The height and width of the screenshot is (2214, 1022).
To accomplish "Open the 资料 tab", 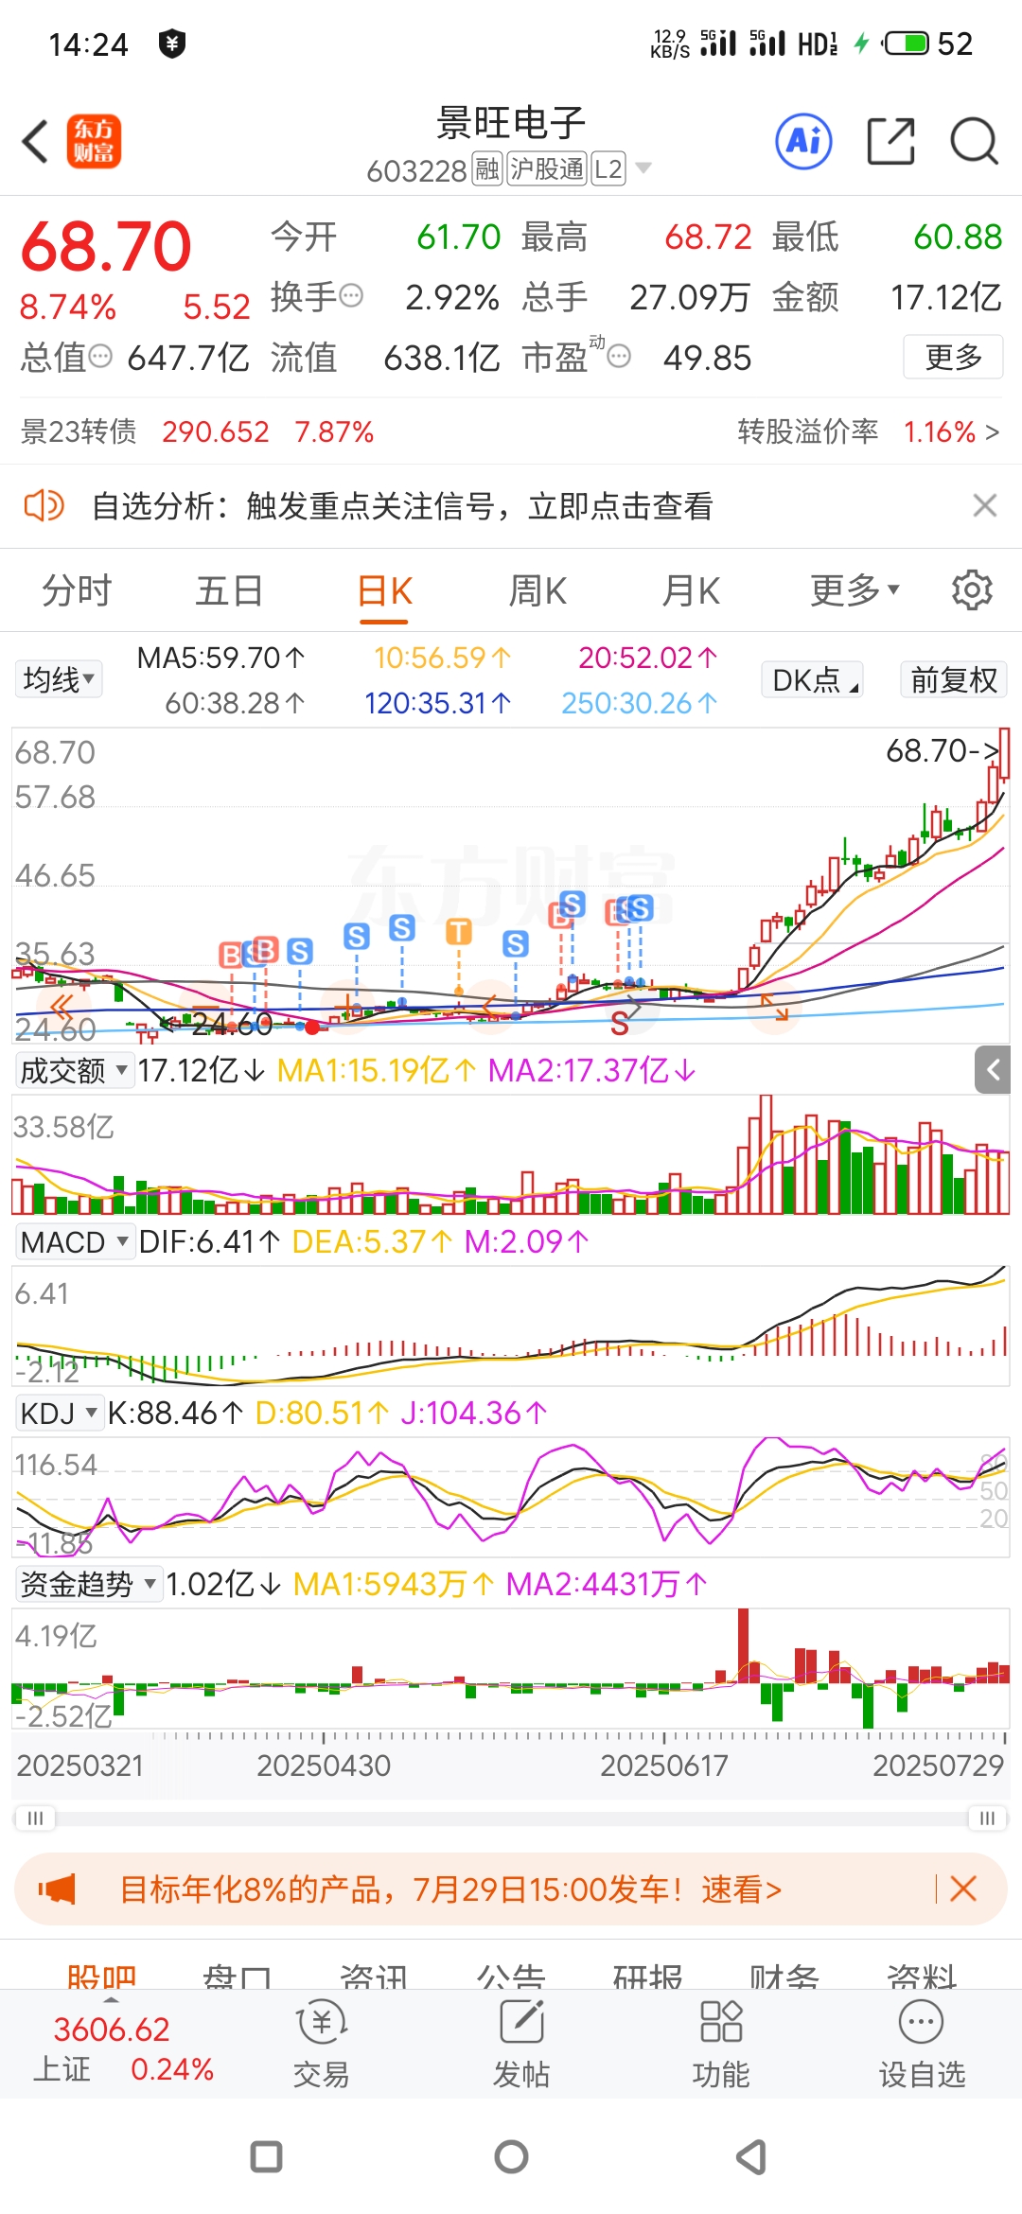I will 922,1976.
